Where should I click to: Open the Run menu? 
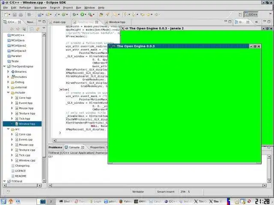[x=78, y=8]
